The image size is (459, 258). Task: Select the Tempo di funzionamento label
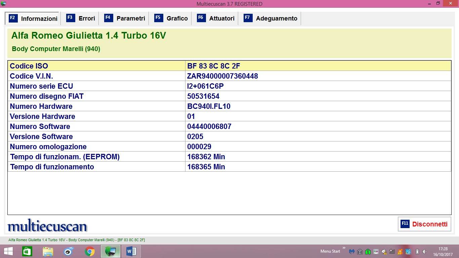52,167
